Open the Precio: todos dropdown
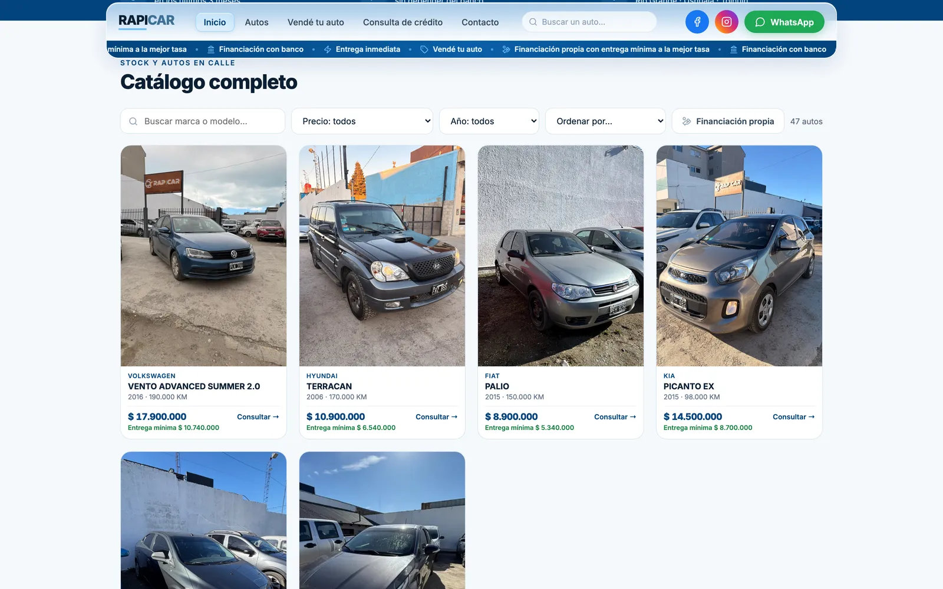943x589 pixels. click(362, 121)
